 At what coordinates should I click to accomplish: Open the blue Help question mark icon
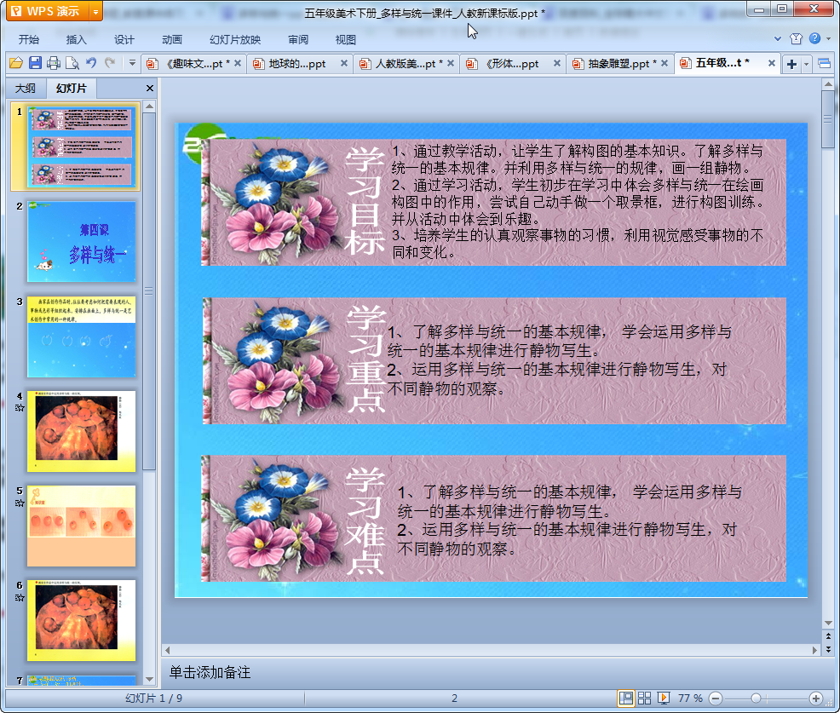814,38
